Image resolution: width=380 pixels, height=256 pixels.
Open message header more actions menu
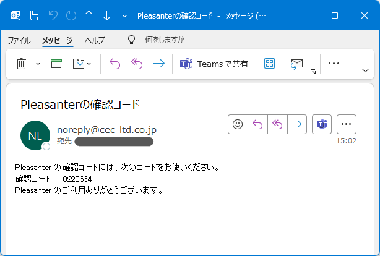347,124
